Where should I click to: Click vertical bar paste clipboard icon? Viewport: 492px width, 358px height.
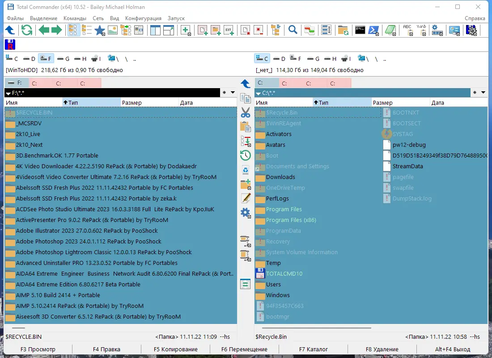(246, 127)
